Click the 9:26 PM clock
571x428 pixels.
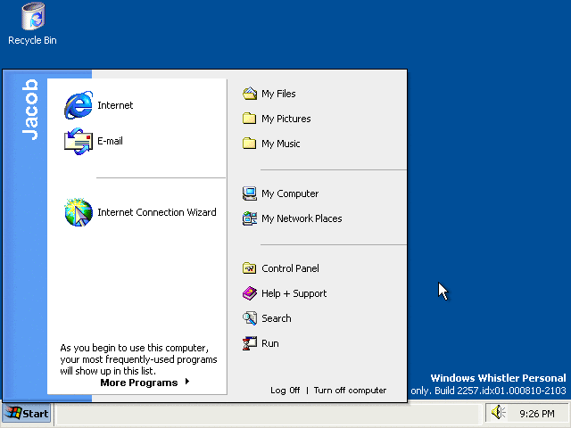[537, 414]
